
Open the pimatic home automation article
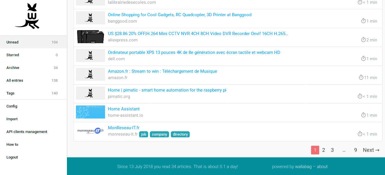pyautogui.click(x=167, y=90)
